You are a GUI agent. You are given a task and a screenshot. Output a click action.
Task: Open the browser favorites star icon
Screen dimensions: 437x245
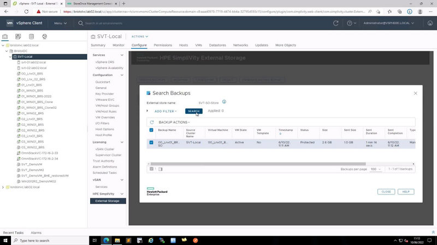click(x=389, y=11)
